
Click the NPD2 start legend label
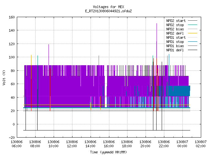[x=176, y=21]
